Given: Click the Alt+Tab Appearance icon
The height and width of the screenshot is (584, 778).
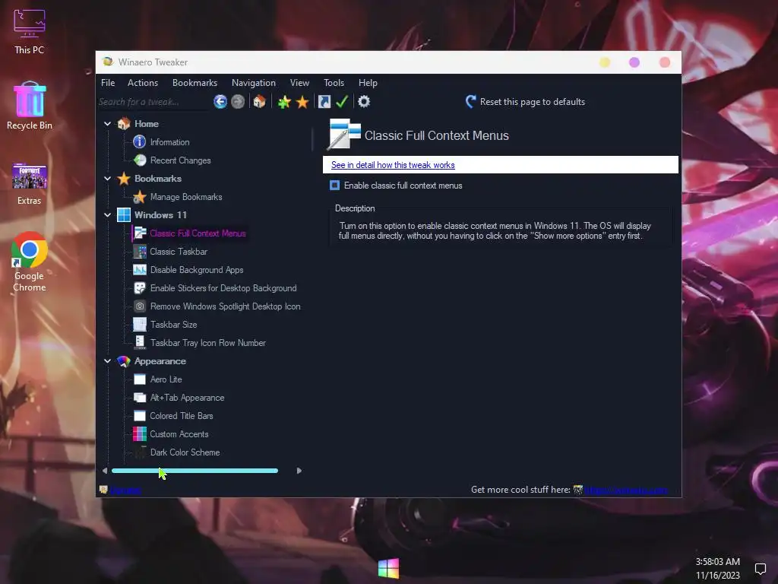Looking at the screenshot, I should [x=140, y=397].
